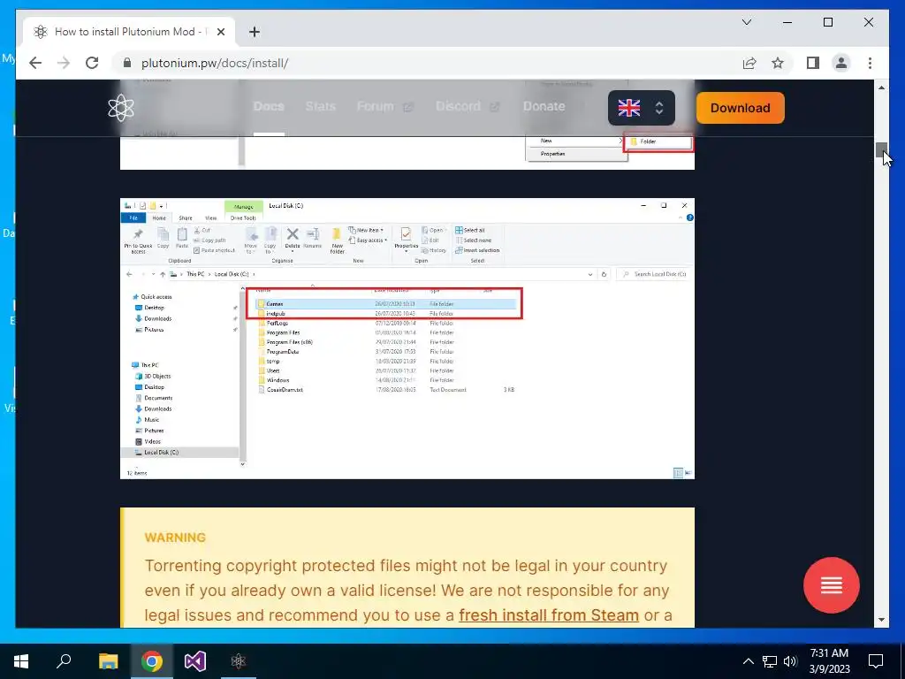Bookmark this tab with the star icon

778,63
